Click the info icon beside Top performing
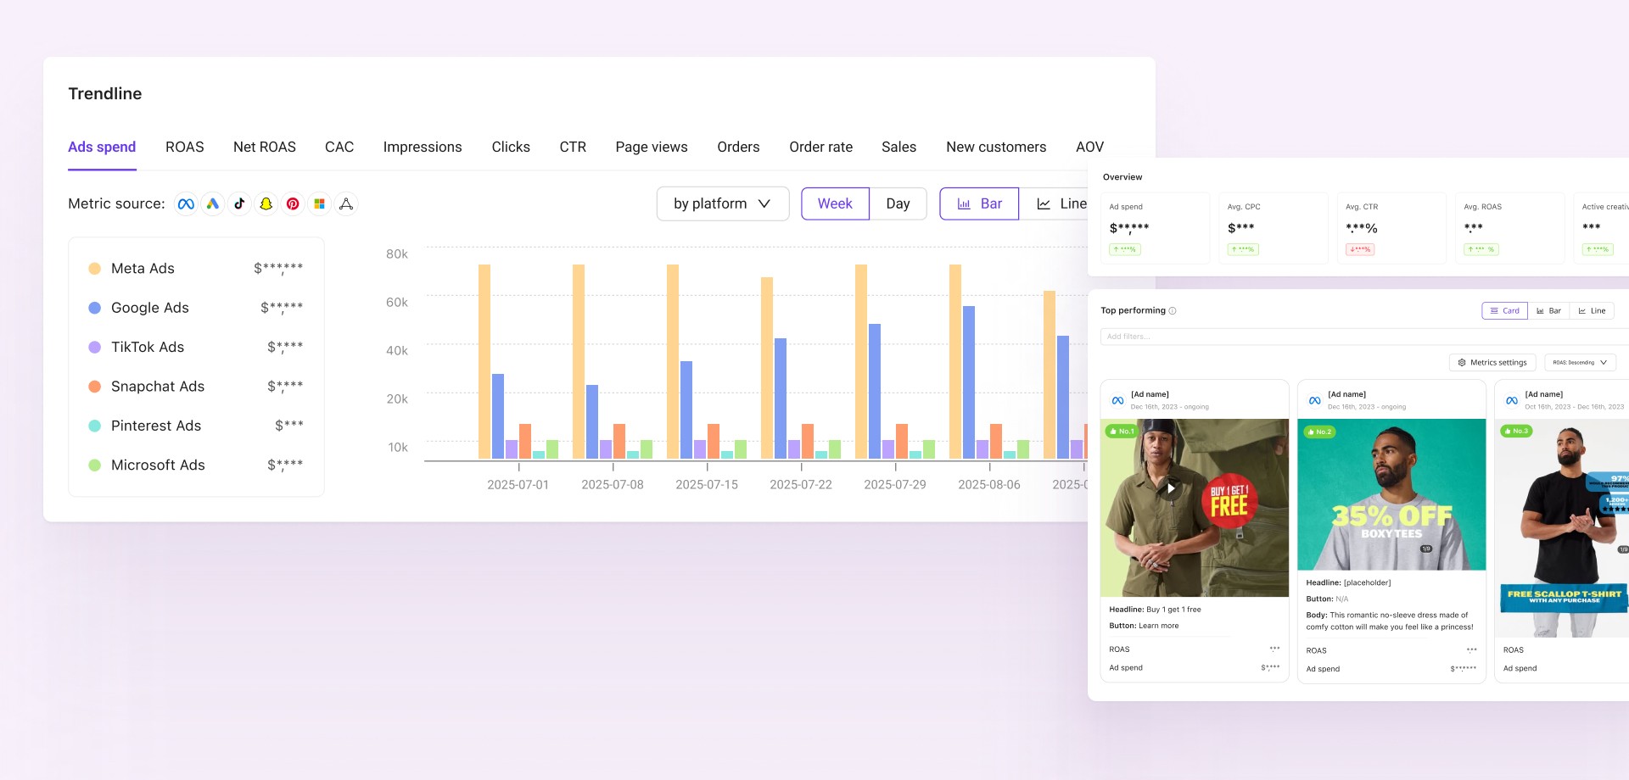 coord(1173,311)
